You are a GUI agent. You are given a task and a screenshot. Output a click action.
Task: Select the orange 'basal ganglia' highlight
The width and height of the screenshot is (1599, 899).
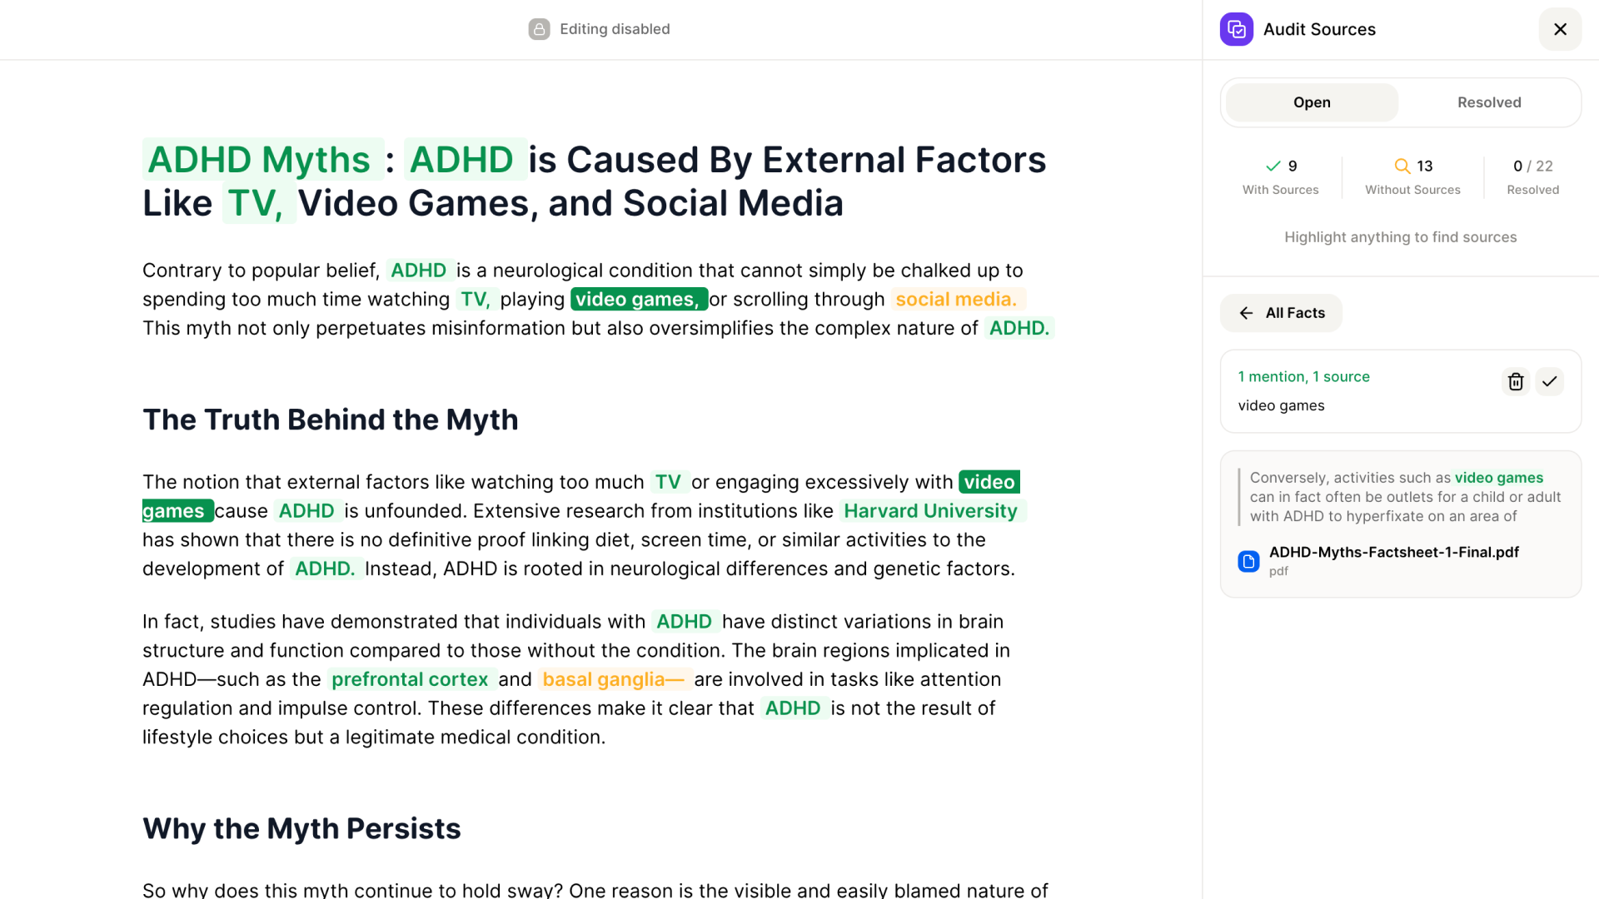click(x=612, y=679)
